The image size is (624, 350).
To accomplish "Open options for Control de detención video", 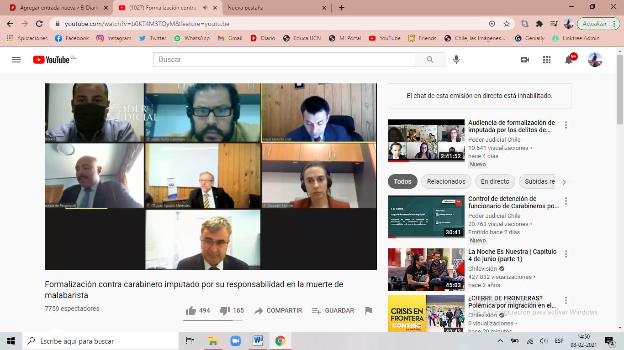I will 566,201.
